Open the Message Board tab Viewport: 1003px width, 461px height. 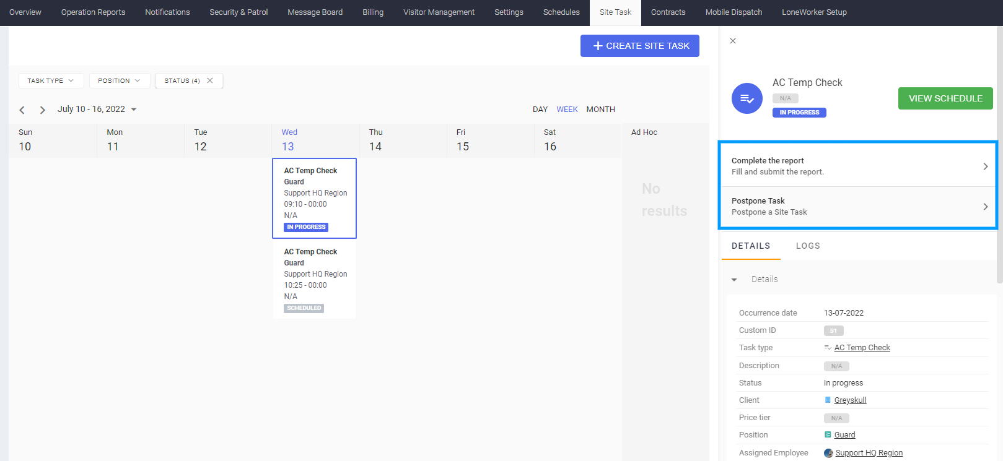(315, 12)
